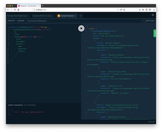Image resolution: width=162 pixels, height=132 pixels.
Task: Open Playground settings via the gear icon
Action: click(x=153, y=15)
